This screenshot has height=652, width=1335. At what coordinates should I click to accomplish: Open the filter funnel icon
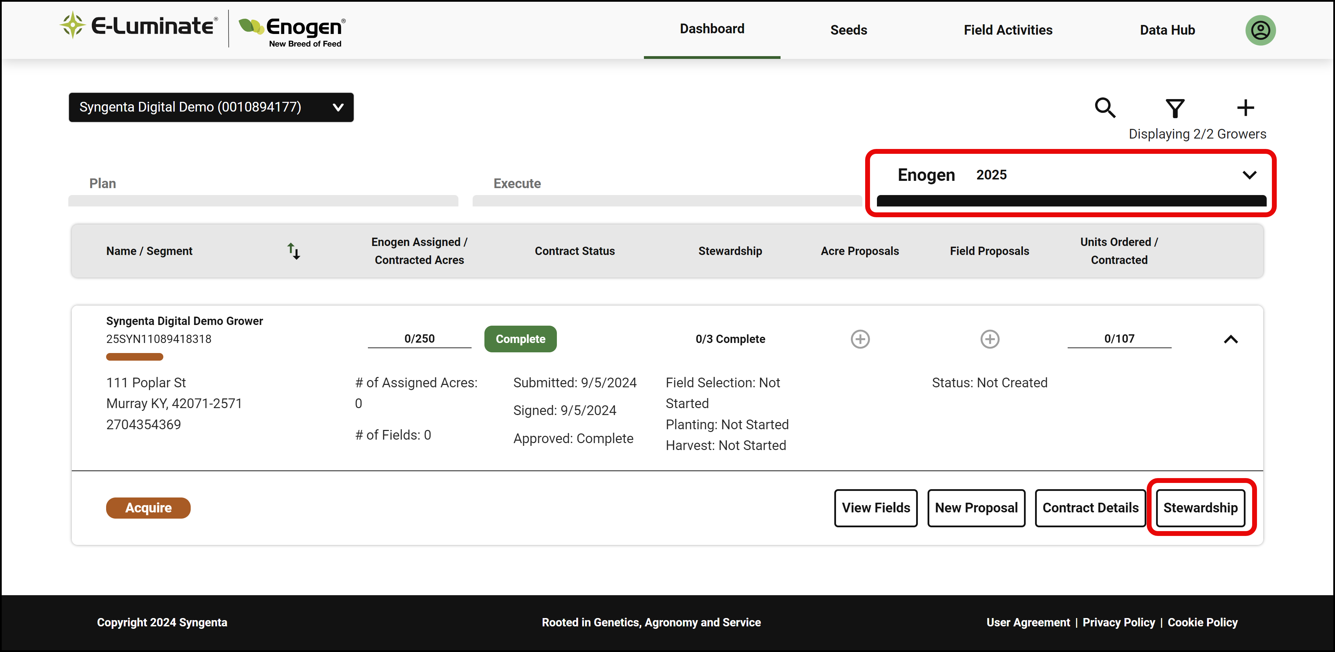pyautogui.click(x=1175, y=108)
